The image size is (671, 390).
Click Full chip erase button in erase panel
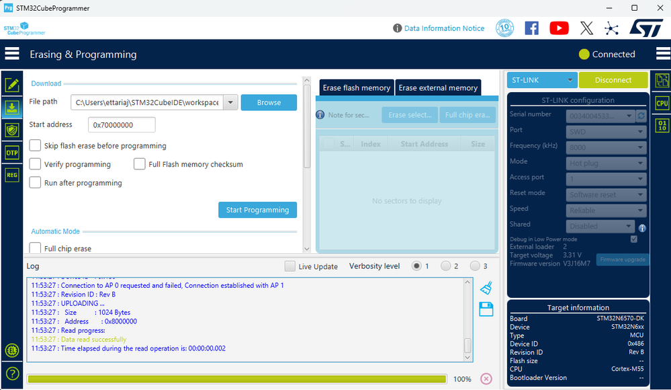(x=467, y=115)
